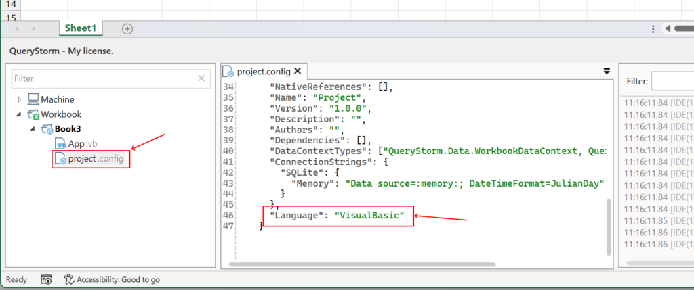Expand the Machine tree node

[x=20, y=100]
